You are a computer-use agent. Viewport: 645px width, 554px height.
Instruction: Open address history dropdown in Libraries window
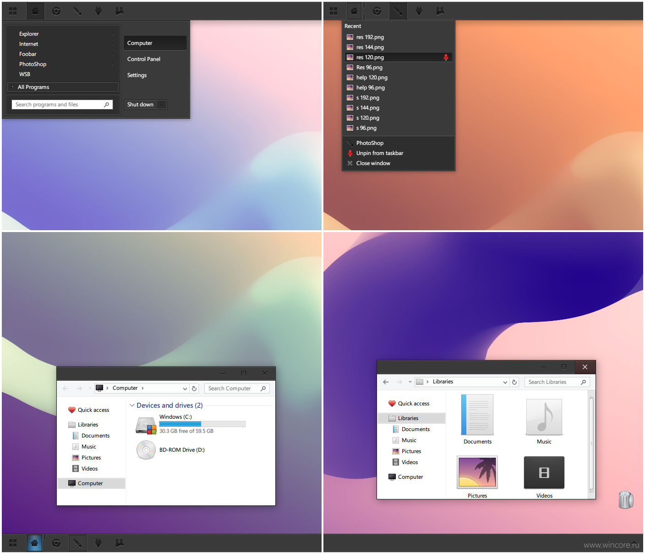pos(505,382)
